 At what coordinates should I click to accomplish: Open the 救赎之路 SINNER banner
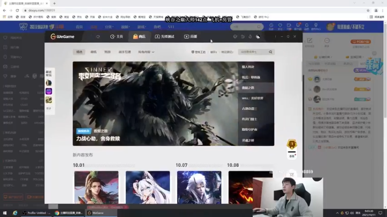click(x=155, y=104)
